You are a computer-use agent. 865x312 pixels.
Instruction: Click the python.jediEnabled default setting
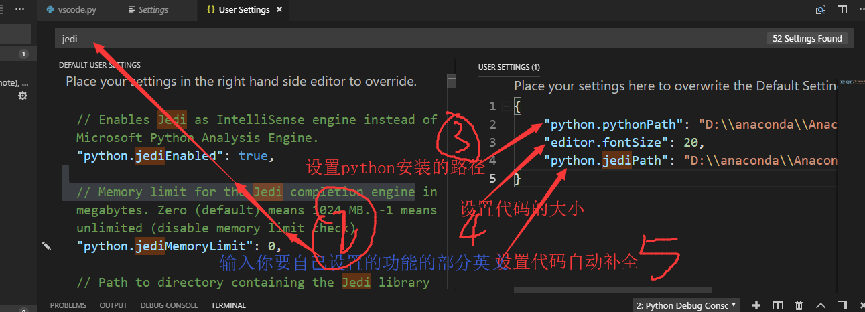(x=176, y=156)
